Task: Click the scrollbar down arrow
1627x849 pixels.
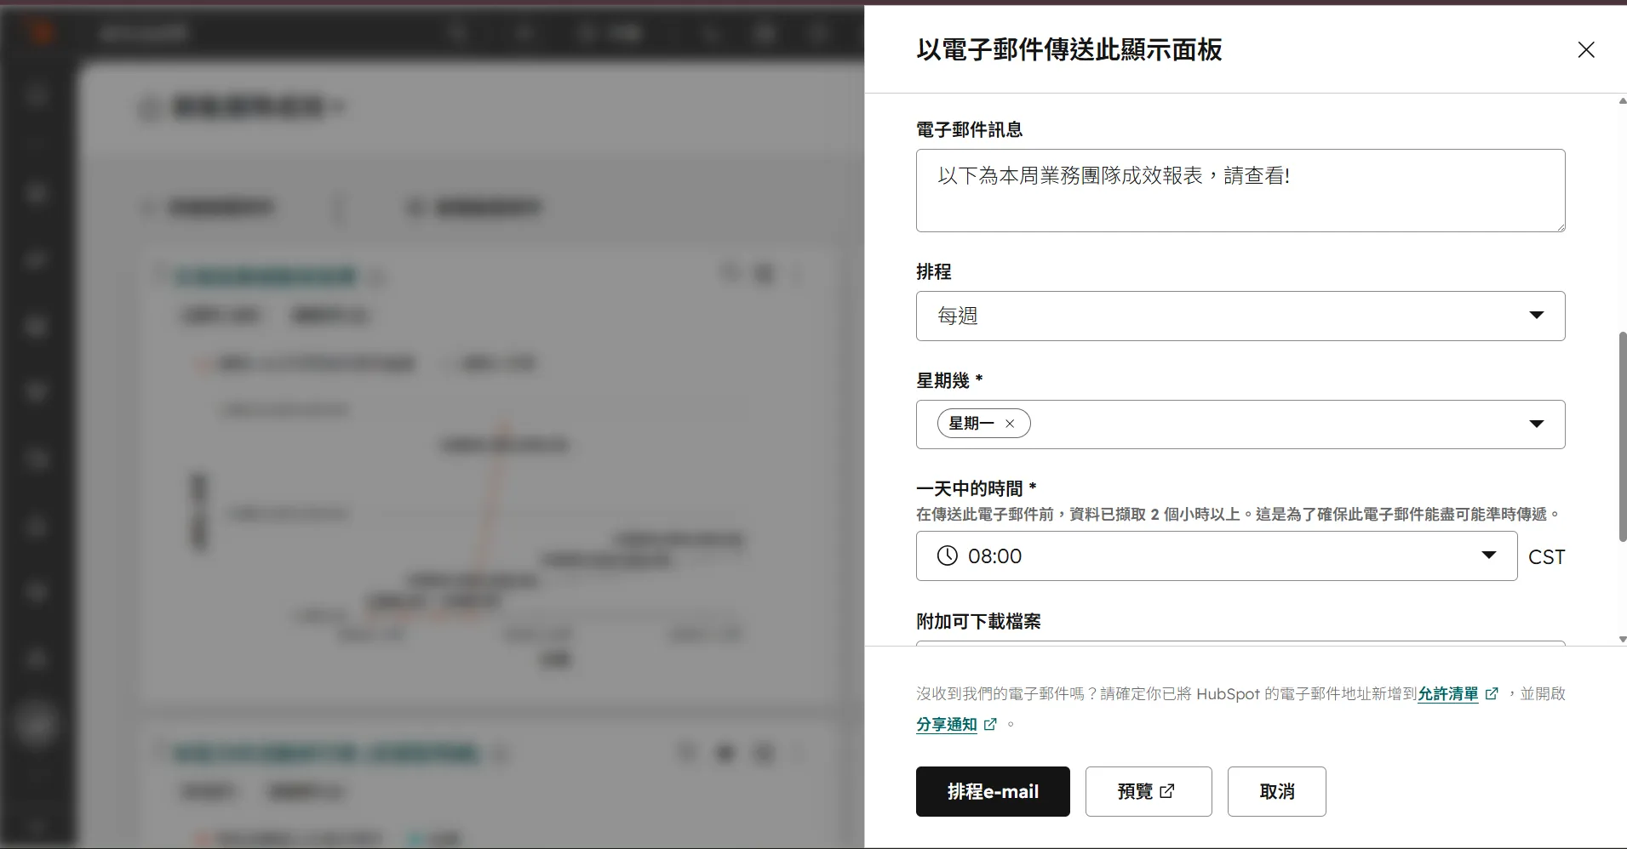Action: pyautogui.click(x=1622, y=639)
